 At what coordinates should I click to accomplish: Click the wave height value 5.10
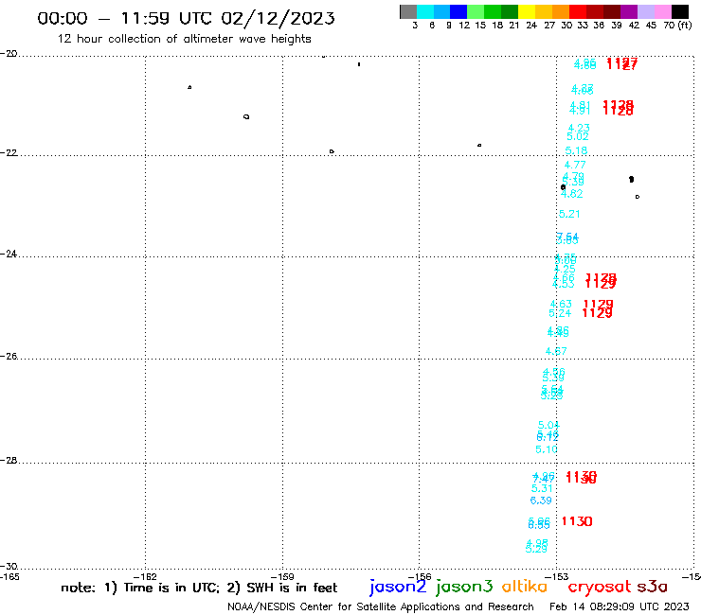(547, 449)
